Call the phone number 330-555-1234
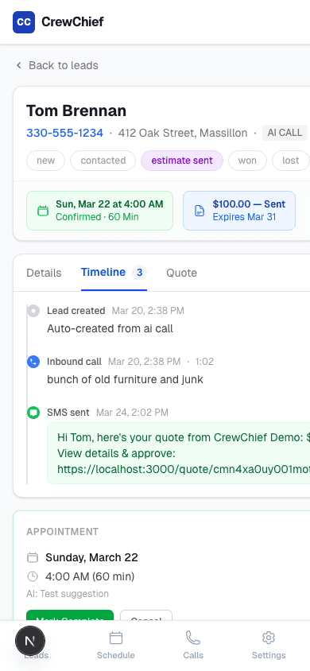 click(65, 133)
